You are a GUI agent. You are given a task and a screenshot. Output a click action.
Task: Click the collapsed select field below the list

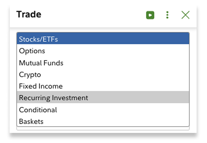tap(103, 129)
